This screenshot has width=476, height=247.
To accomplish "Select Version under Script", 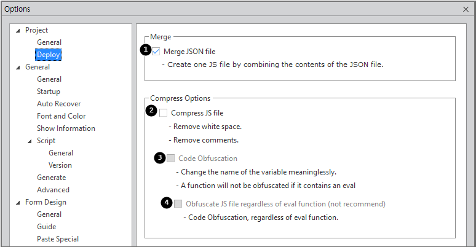I will (60, 165).
